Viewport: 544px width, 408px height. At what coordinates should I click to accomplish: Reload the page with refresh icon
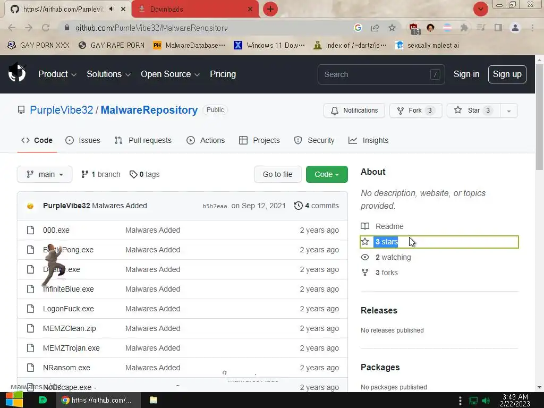tap(46, 28)
